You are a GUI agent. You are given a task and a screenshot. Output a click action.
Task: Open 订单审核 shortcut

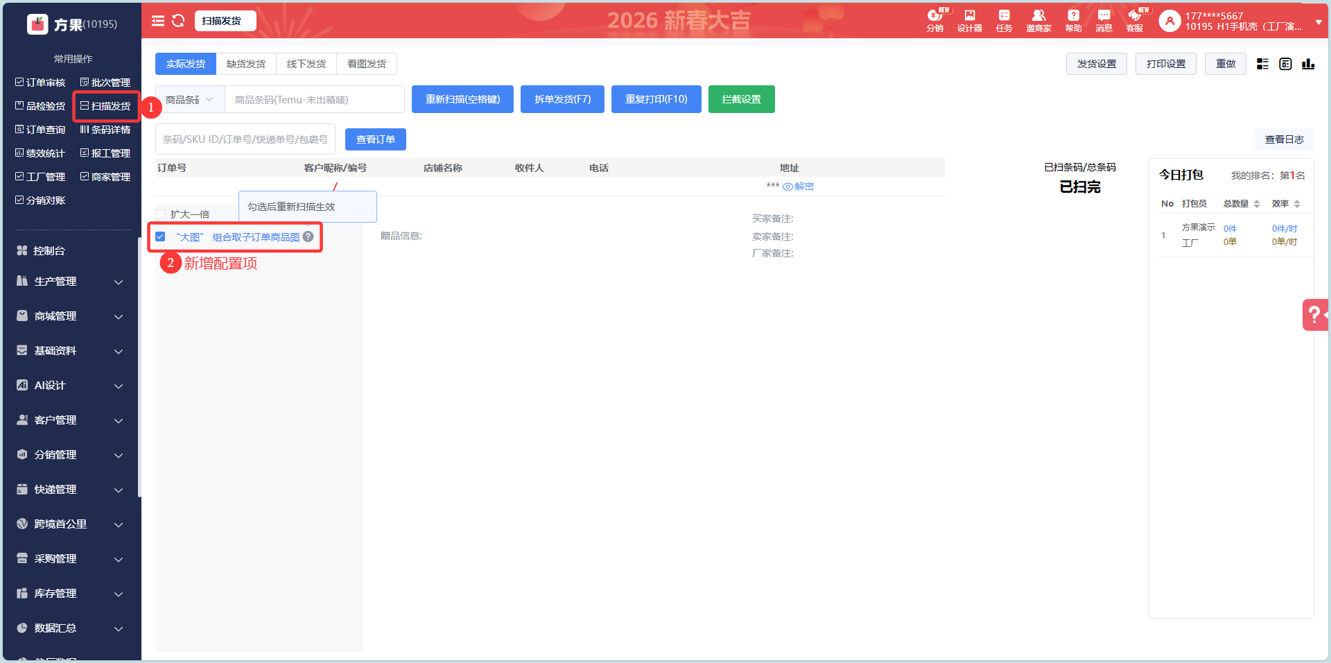tap(40, 83)
